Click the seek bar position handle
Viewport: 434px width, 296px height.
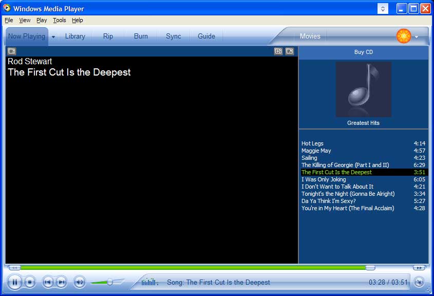point(370,268)
